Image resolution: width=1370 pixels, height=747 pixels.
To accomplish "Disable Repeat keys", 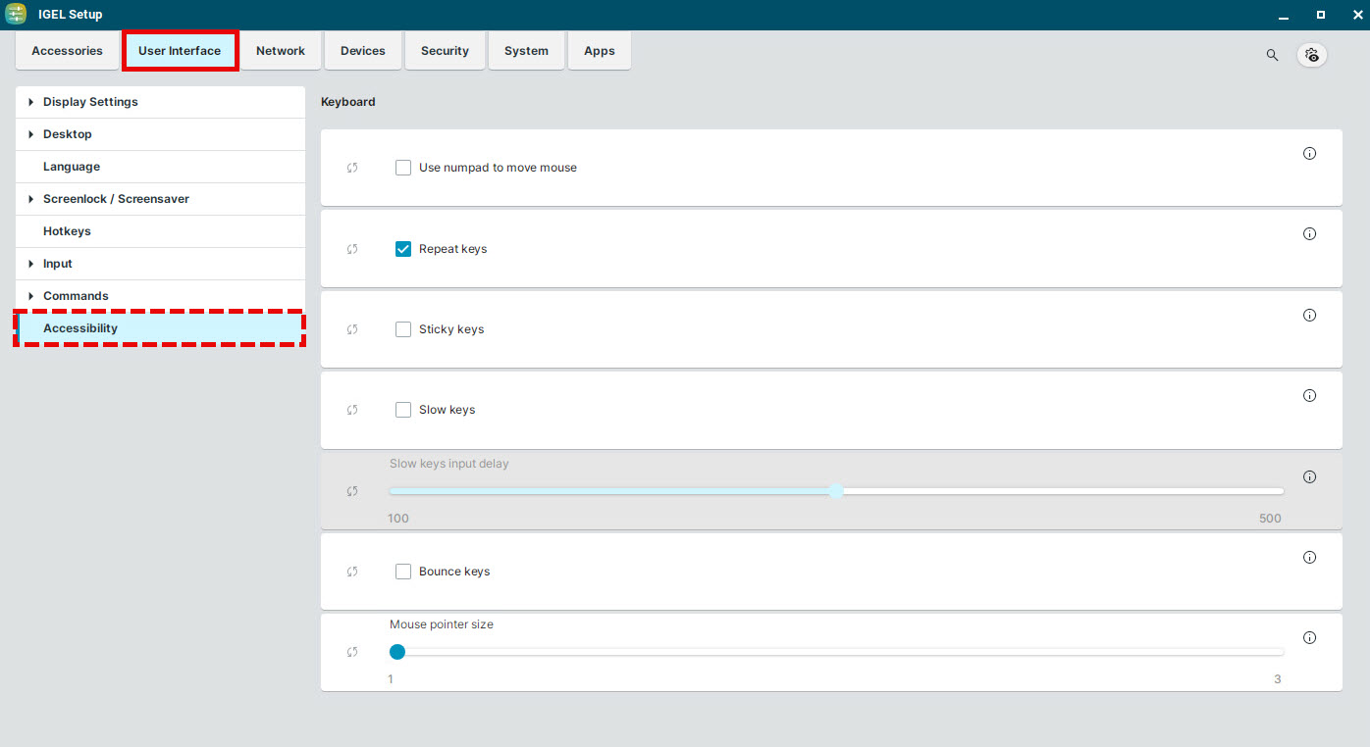I will (402, 248).
